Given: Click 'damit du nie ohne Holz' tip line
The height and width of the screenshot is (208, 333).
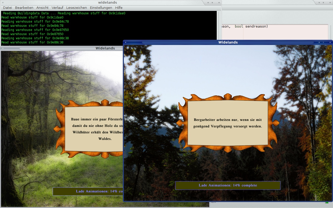Looking at the screenshot, I should tap(92, 126).
